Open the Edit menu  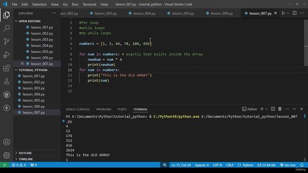click(x=25, y=4)
